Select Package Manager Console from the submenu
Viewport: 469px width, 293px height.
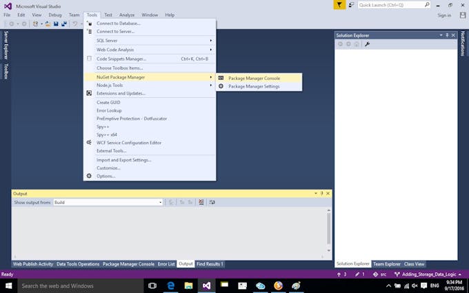(x=259, y=78)
